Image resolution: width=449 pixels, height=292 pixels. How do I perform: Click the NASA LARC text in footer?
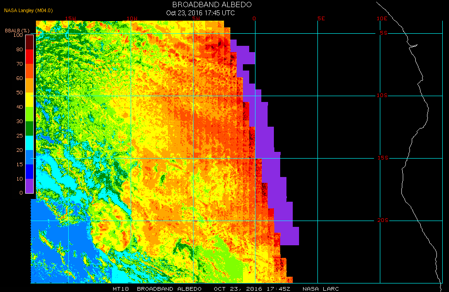pos(321,288)
